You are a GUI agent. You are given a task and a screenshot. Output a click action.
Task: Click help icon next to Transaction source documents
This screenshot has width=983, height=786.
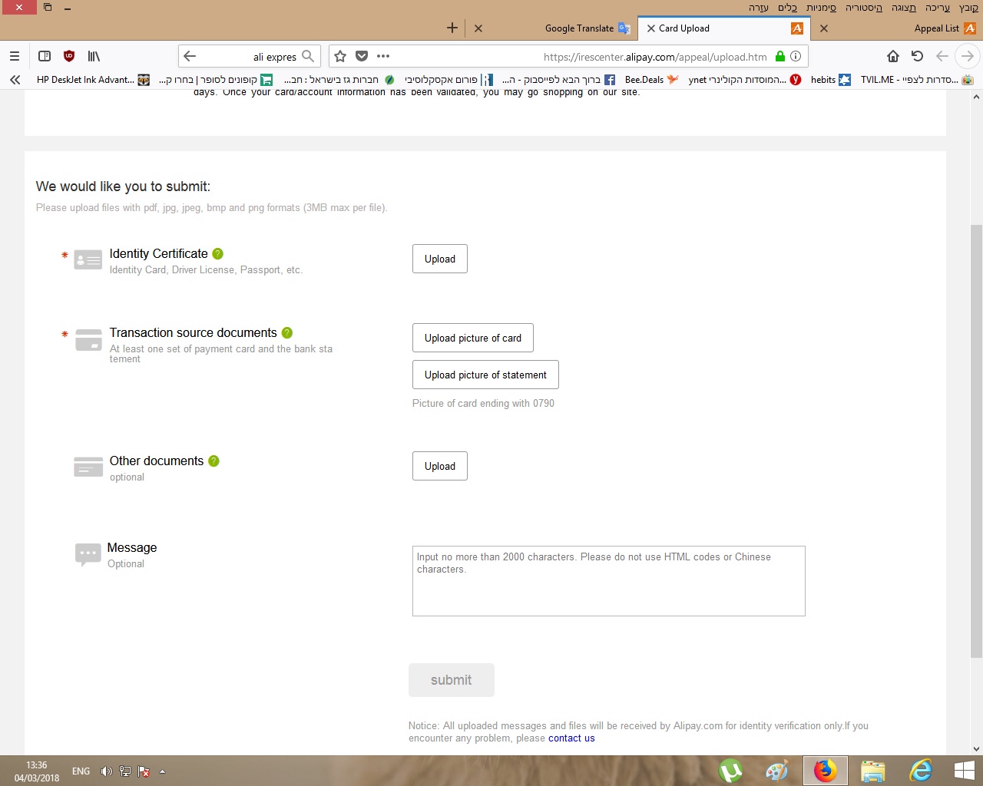pyautogui.click(x=287, y=333)
